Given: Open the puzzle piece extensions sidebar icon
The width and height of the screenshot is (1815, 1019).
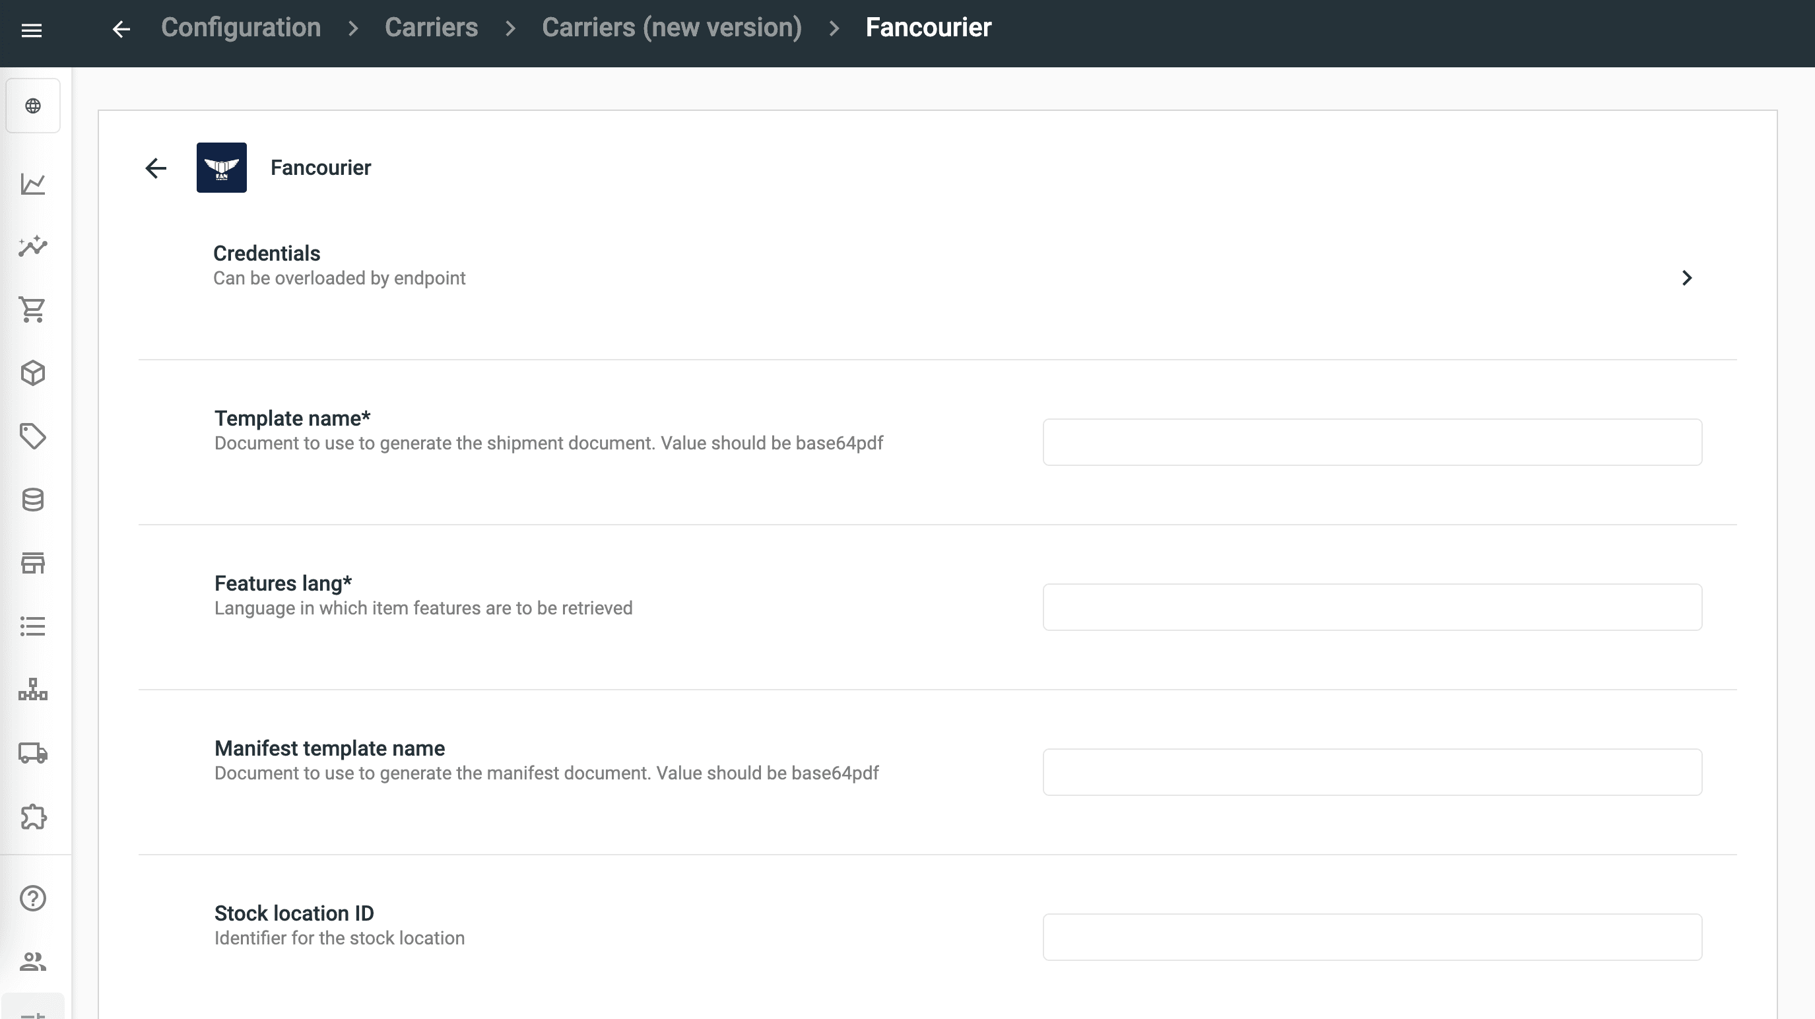Looking at the screenshot, I should click(x=33, y=817).
